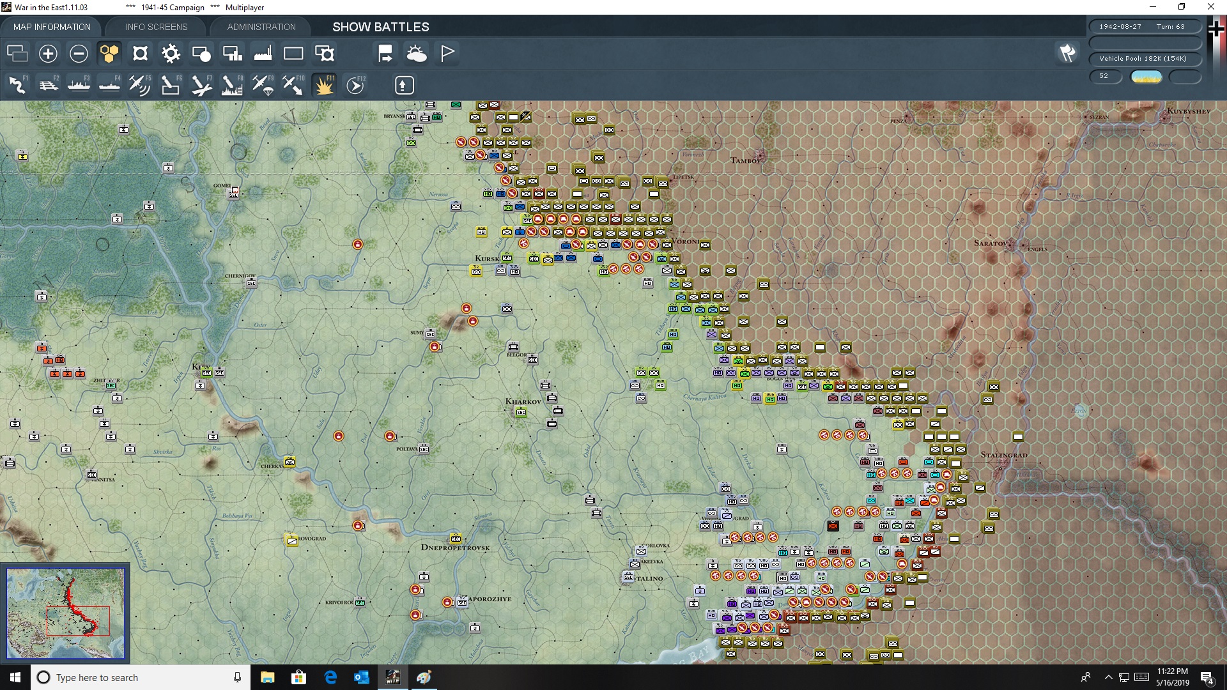Toggle the hex grid overlay button
The width and height of the screenshot is (1227, 690).
tap(109, 53)
